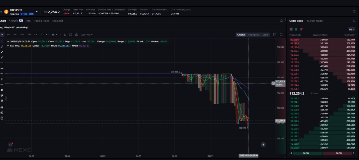Toggle drawing visibility eye icon in sidebar
Viewport: 359px width, 160px height.
pyautogui.click(x=2, y=112)
